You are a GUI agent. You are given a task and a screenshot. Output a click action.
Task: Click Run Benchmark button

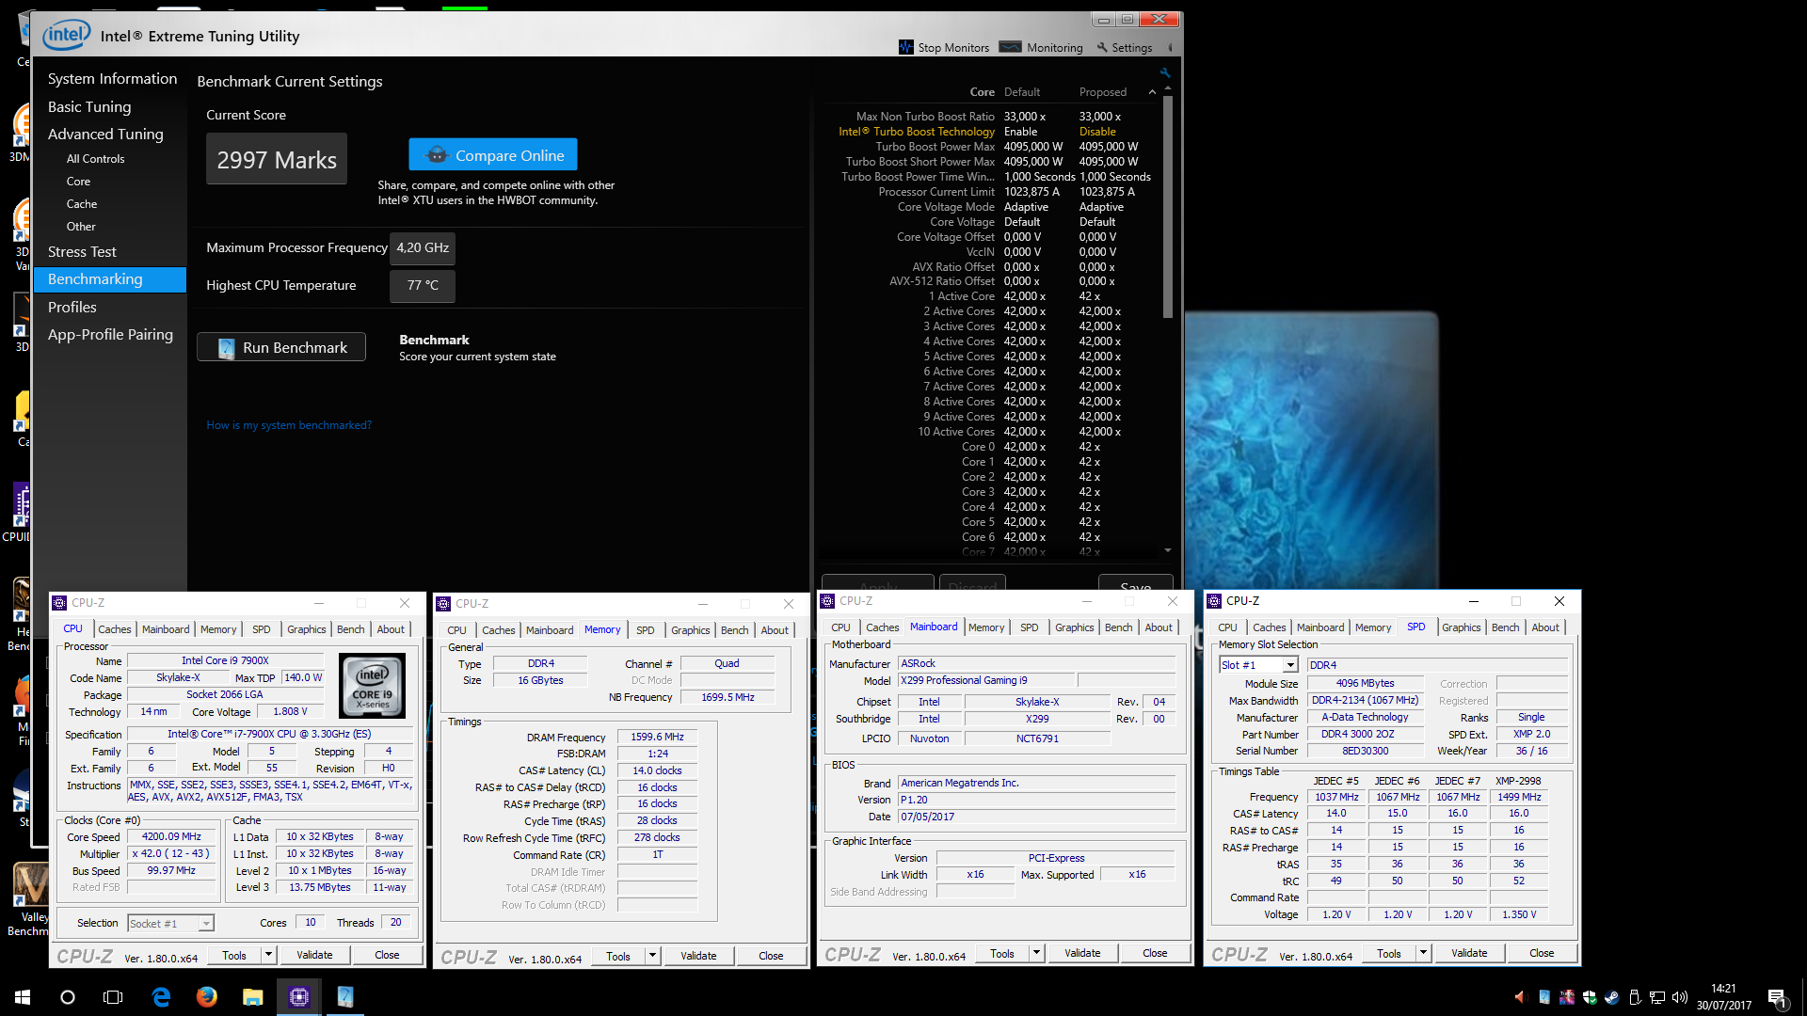point(281,348)
